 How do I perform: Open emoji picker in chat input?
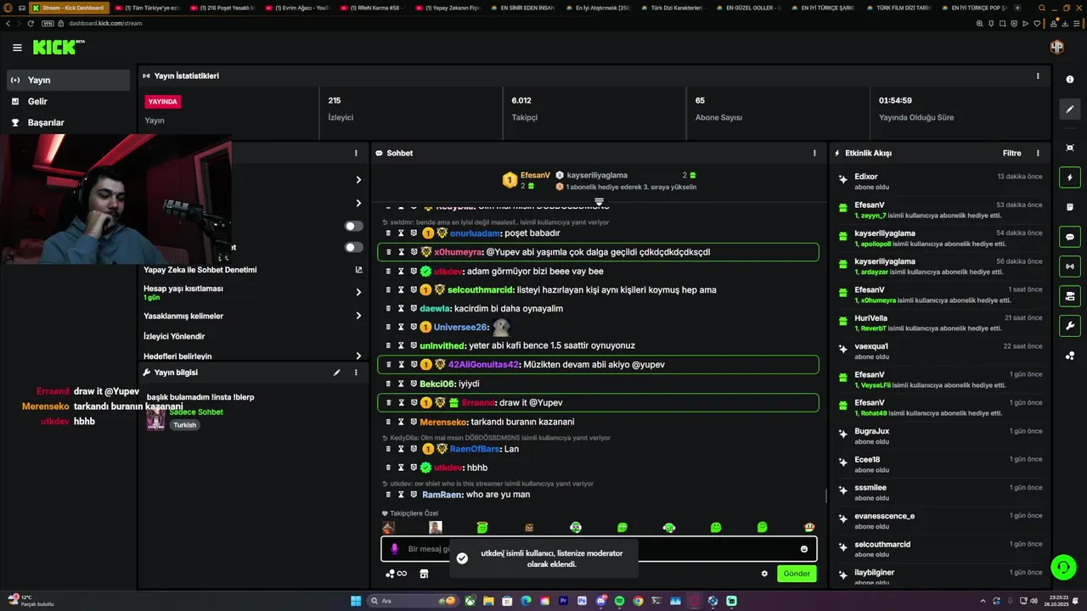804,549
